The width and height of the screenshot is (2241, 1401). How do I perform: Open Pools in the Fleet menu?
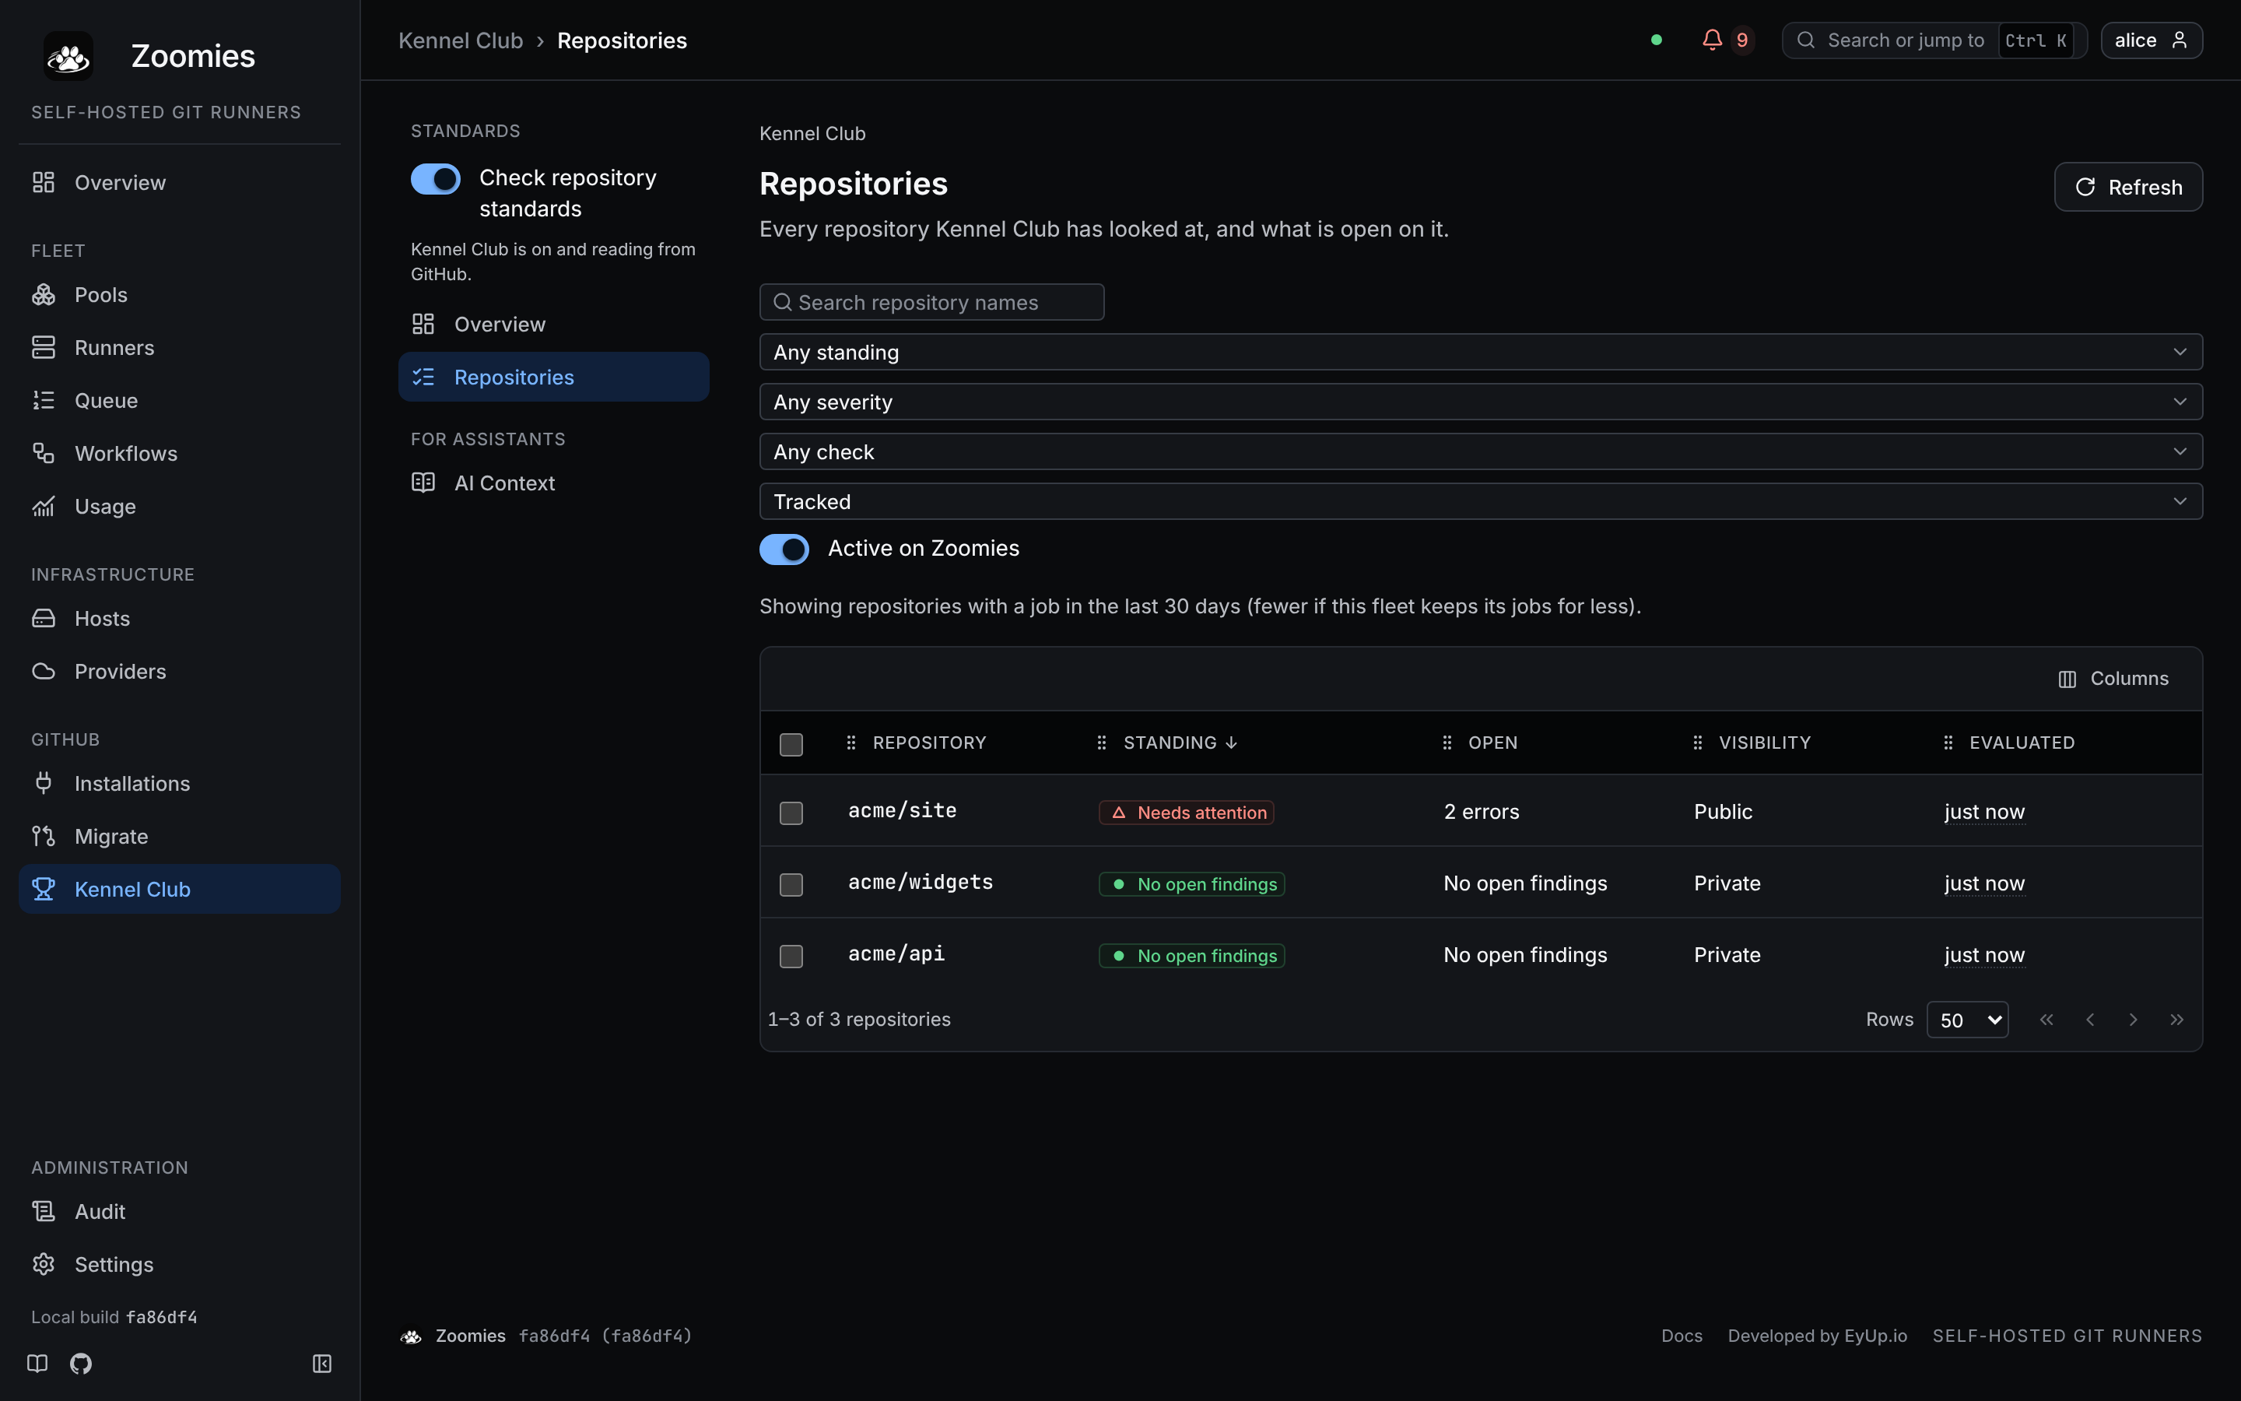(x=180, y=295)
